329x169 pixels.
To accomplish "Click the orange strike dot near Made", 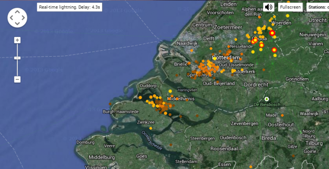I will click(x=282, y=115).
